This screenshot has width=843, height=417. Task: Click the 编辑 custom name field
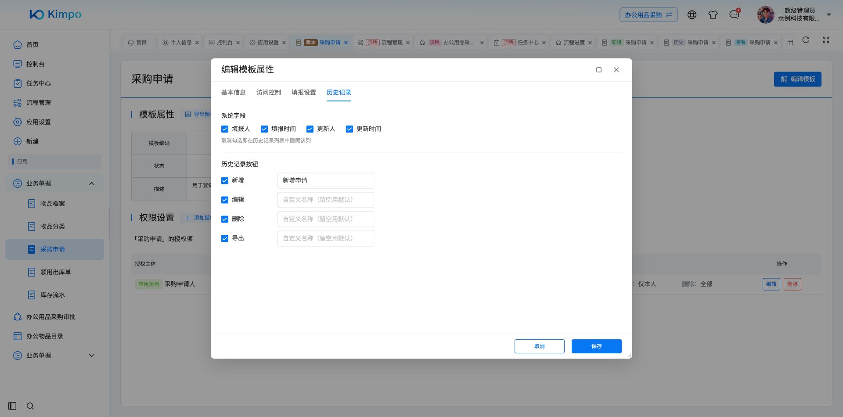(x=326, y=200)
